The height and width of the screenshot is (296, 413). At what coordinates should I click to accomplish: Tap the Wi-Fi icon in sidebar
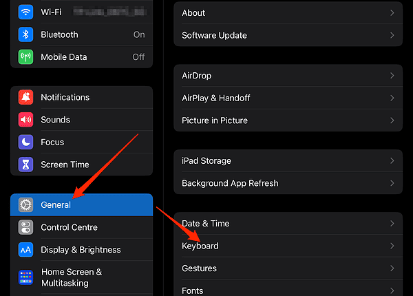pyautogui.click(x=26, y=12)
